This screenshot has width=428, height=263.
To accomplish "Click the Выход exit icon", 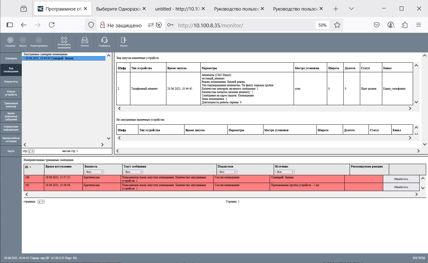I will pyautogui.click(x=124, y=42).
